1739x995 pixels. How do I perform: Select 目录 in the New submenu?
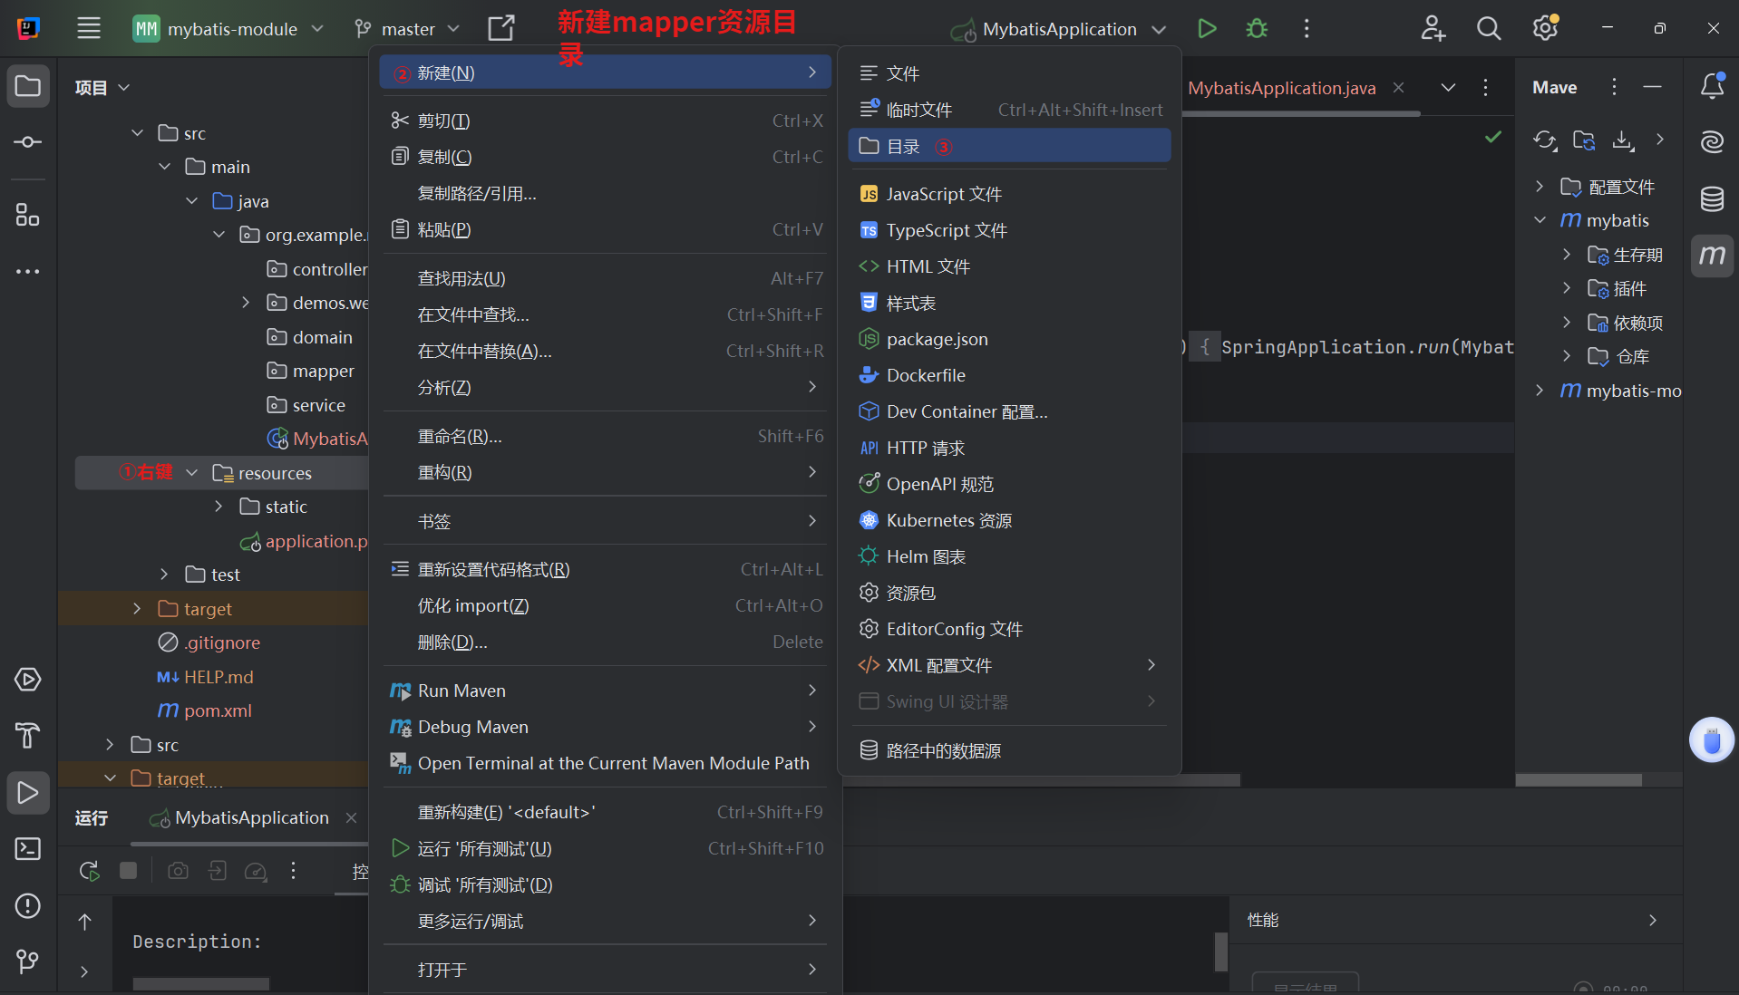[x=1009, y=146]
